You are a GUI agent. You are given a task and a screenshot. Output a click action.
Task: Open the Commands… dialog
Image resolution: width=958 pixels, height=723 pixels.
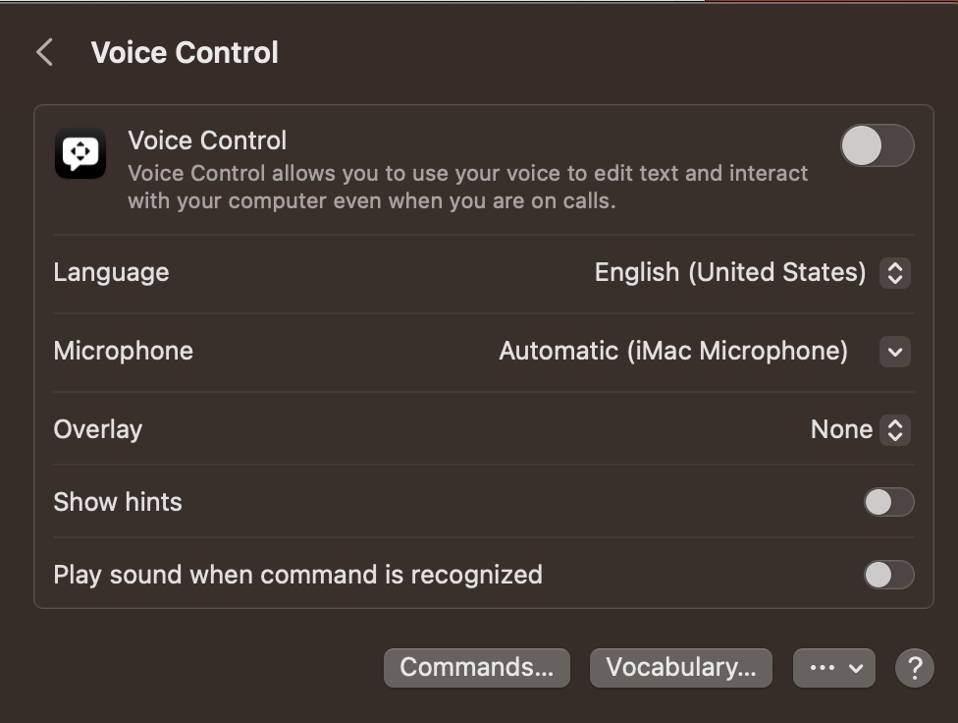coord(476,668)
